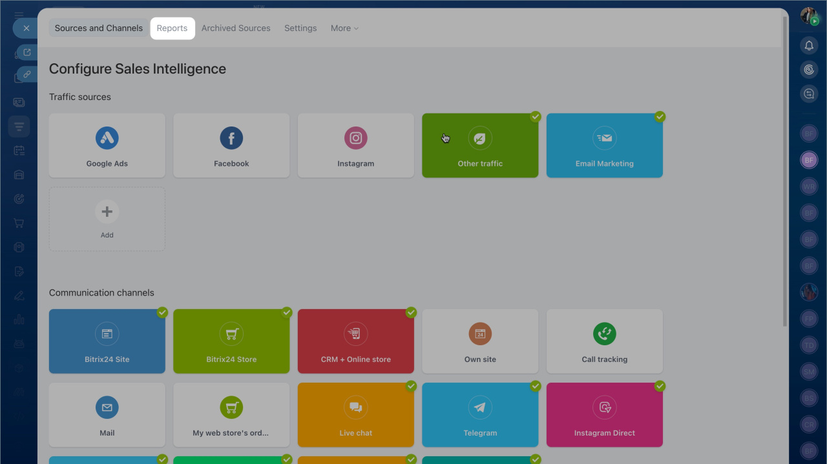The height and width of the screenshot is (464, 827).
Task: Close the Sales Intelligence slider panel
Action: pos(26,28)
